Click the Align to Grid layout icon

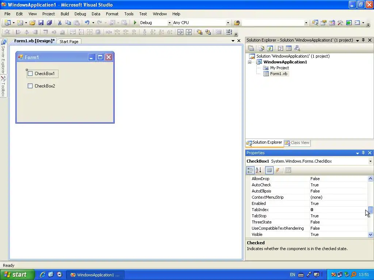click(x=7, y=32)
